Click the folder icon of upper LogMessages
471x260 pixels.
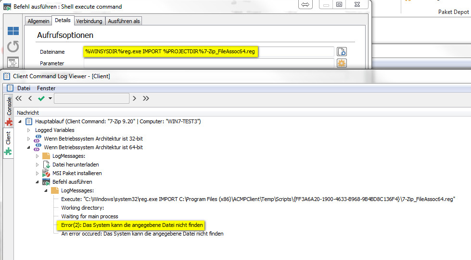pyautogui.click(x=46, y=156)
